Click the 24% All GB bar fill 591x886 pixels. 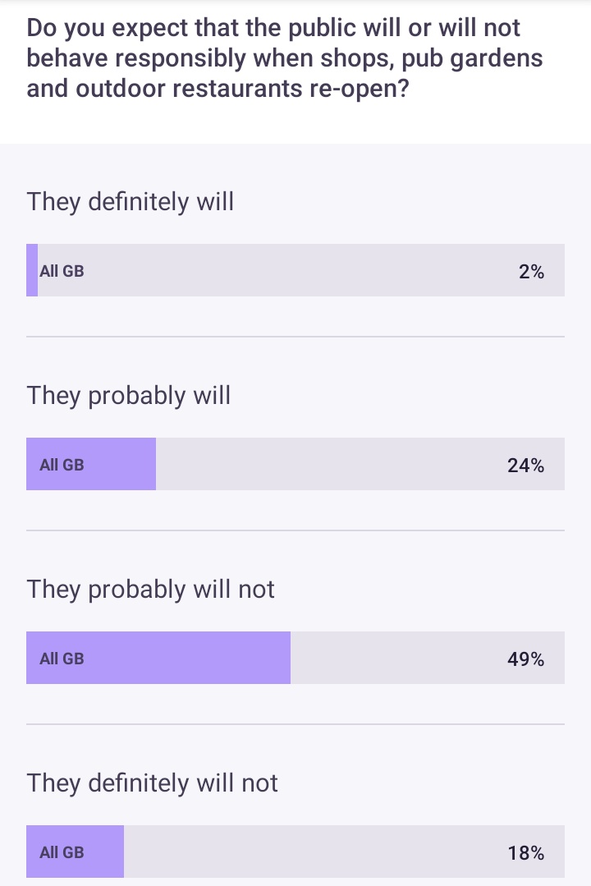click(91, 464)
